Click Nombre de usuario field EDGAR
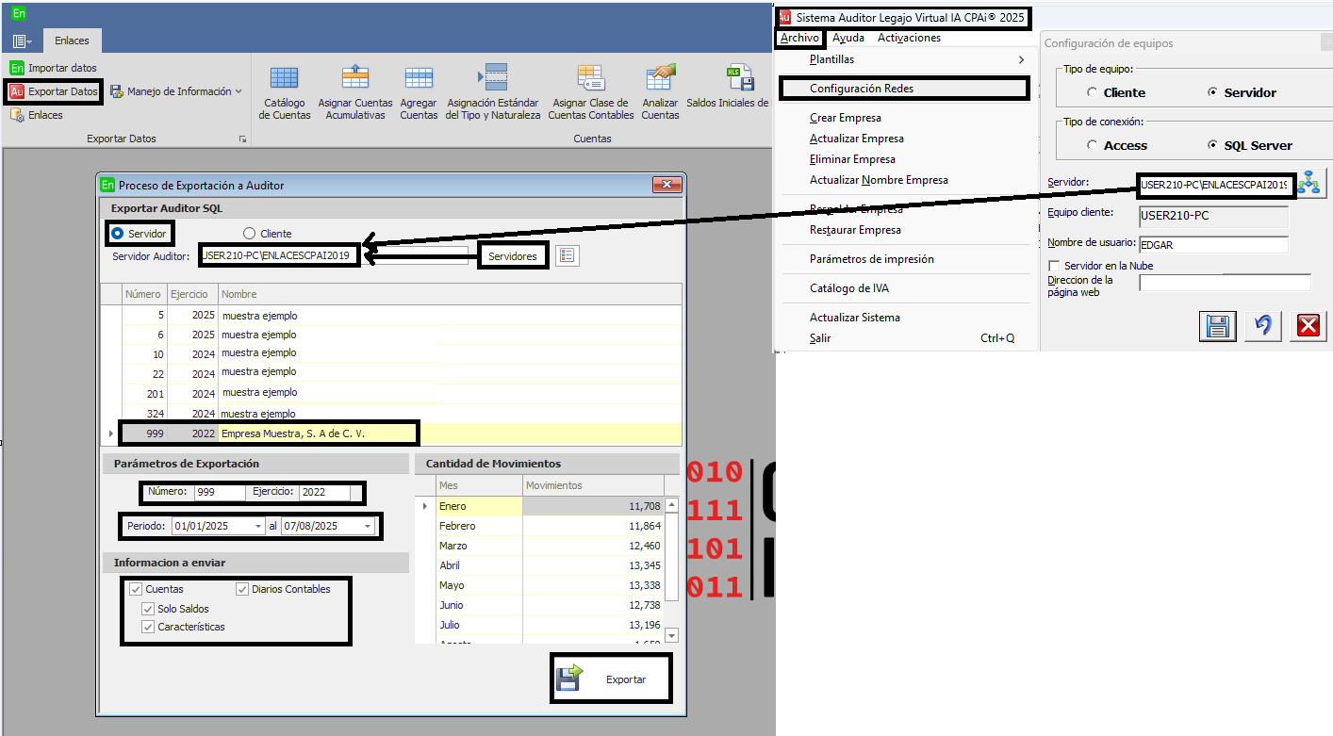Image resolution: width=1333 pixels, height=736 pixels. pos(1213,245)
